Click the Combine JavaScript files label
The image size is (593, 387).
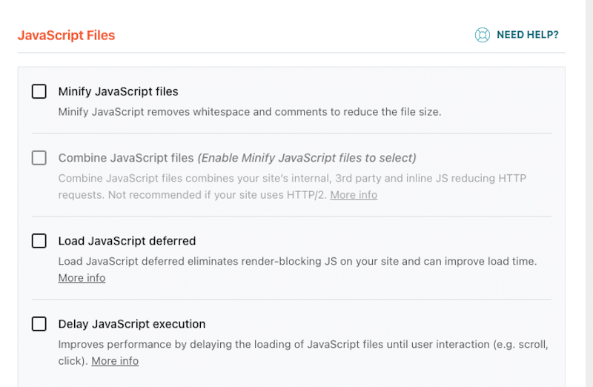[x=126, y=158]
